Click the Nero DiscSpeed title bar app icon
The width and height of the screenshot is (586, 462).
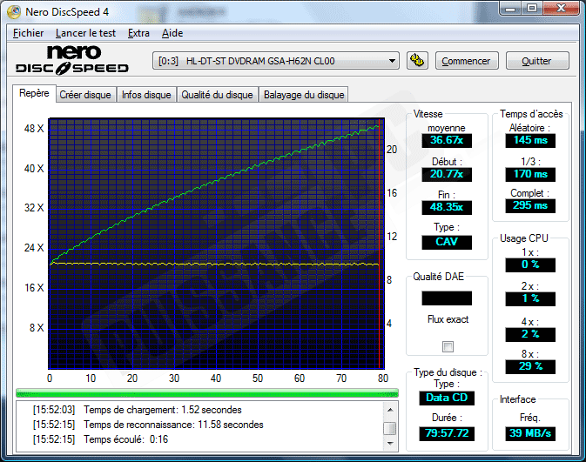click(15, 11)
